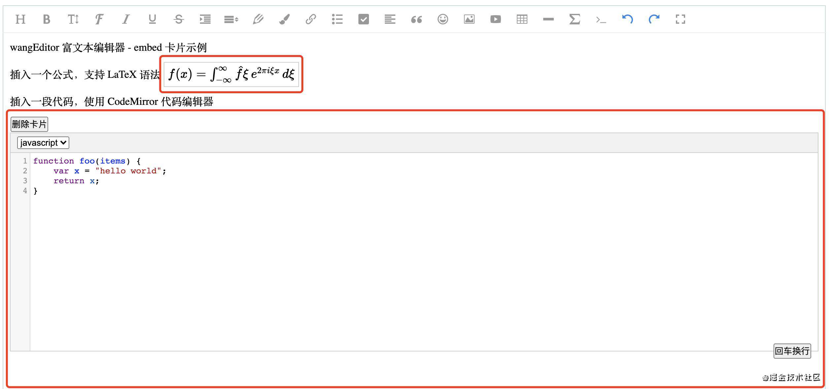This screenshot has height=389, width=829.
Task: Toggle strikethrough formatting
Action: coord(179,19)
